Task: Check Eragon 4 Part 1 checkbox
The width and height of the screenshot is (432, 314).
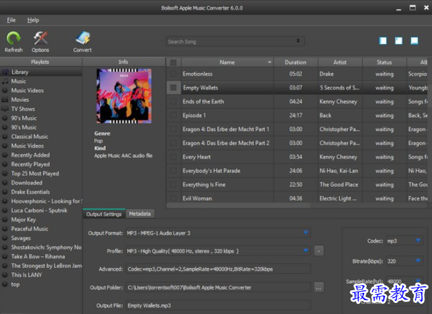Action: (x=173, y=129)
